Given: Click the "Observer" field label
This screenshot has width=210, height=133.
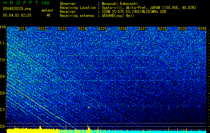Looking at the screenshot, I should [68, 4].
